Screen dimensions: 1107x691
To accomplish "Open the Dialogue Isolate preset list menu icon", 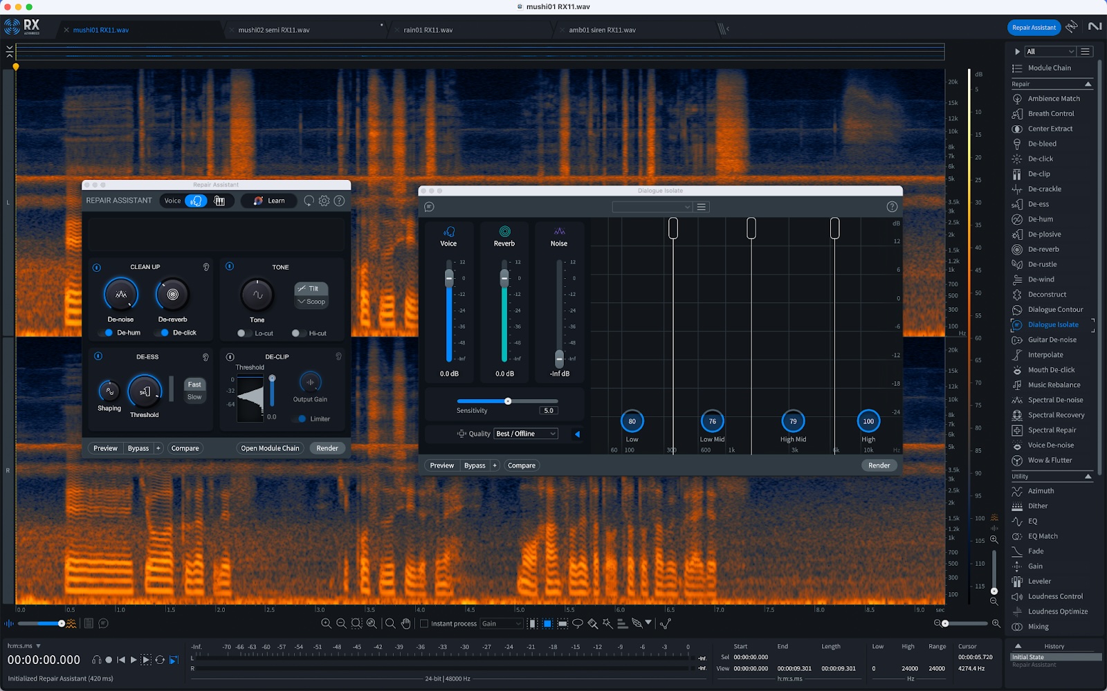I will [702, 207].
